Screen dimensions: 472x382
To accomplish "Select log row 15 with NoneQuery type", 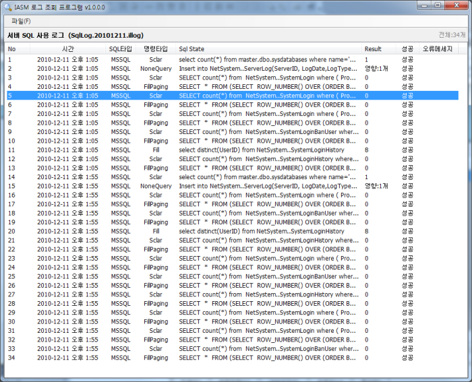I will (x=202, y=186).
